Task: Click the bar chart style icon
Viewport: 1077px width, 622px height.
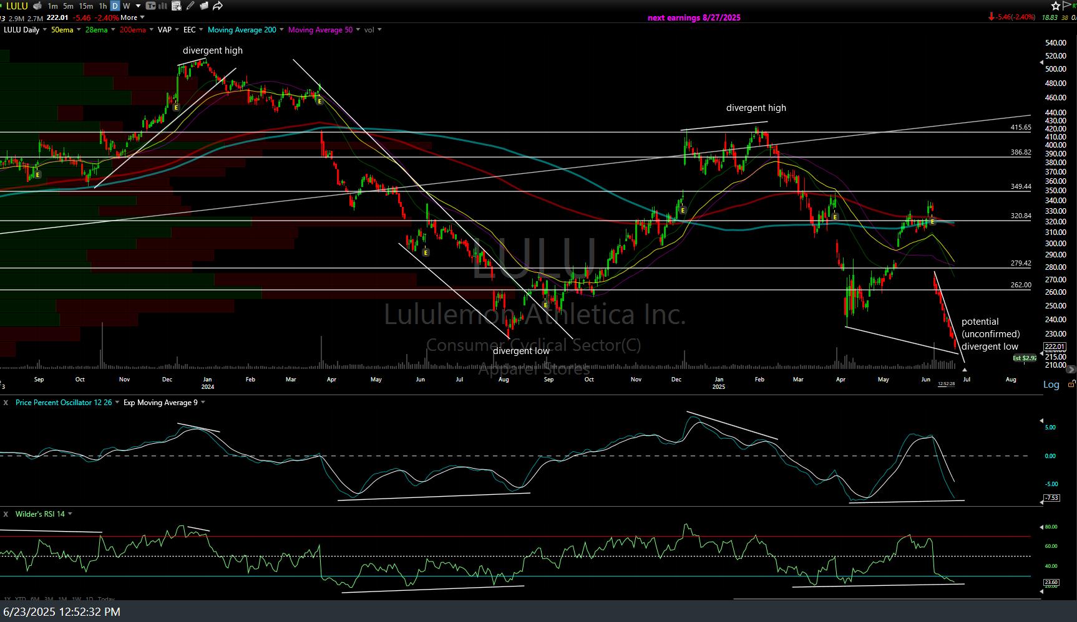Action: pos(163,6)
